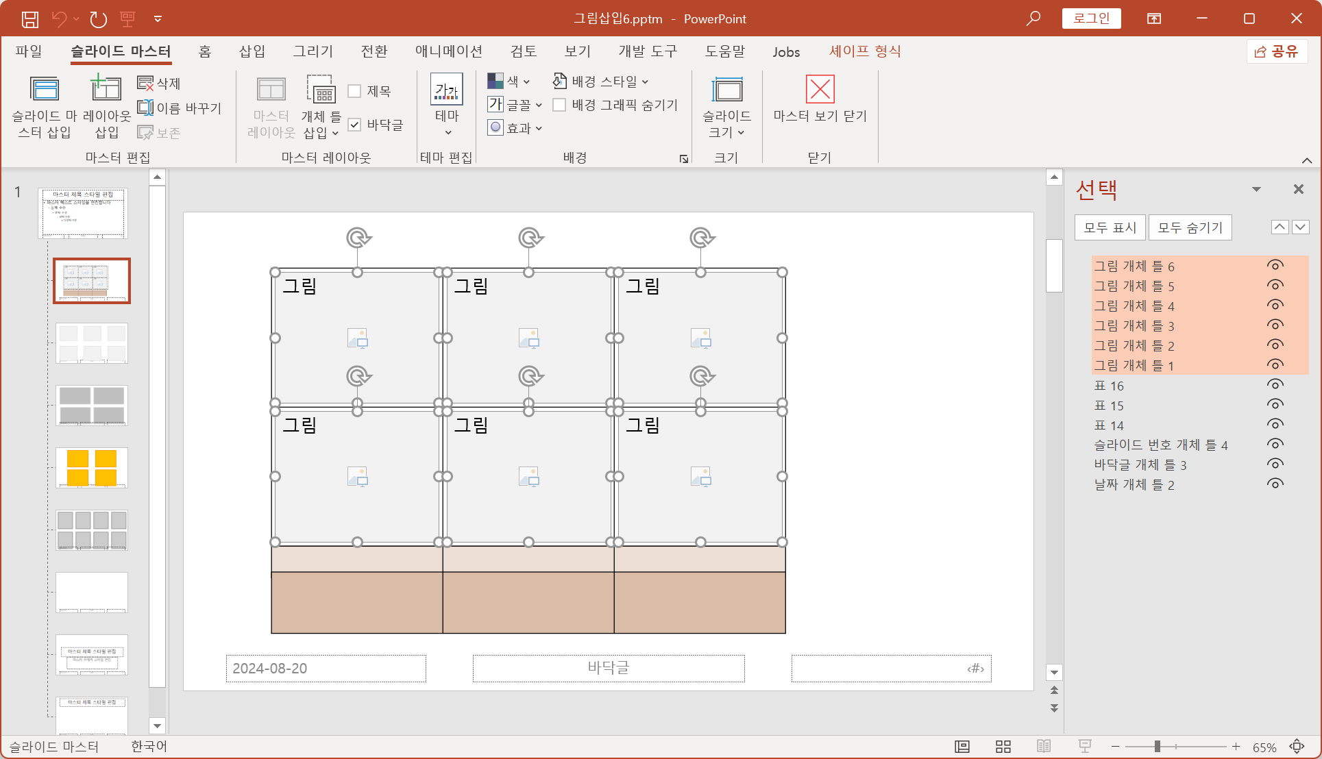
Task: Switch to slide sorter view icon
Action: 1003,747
